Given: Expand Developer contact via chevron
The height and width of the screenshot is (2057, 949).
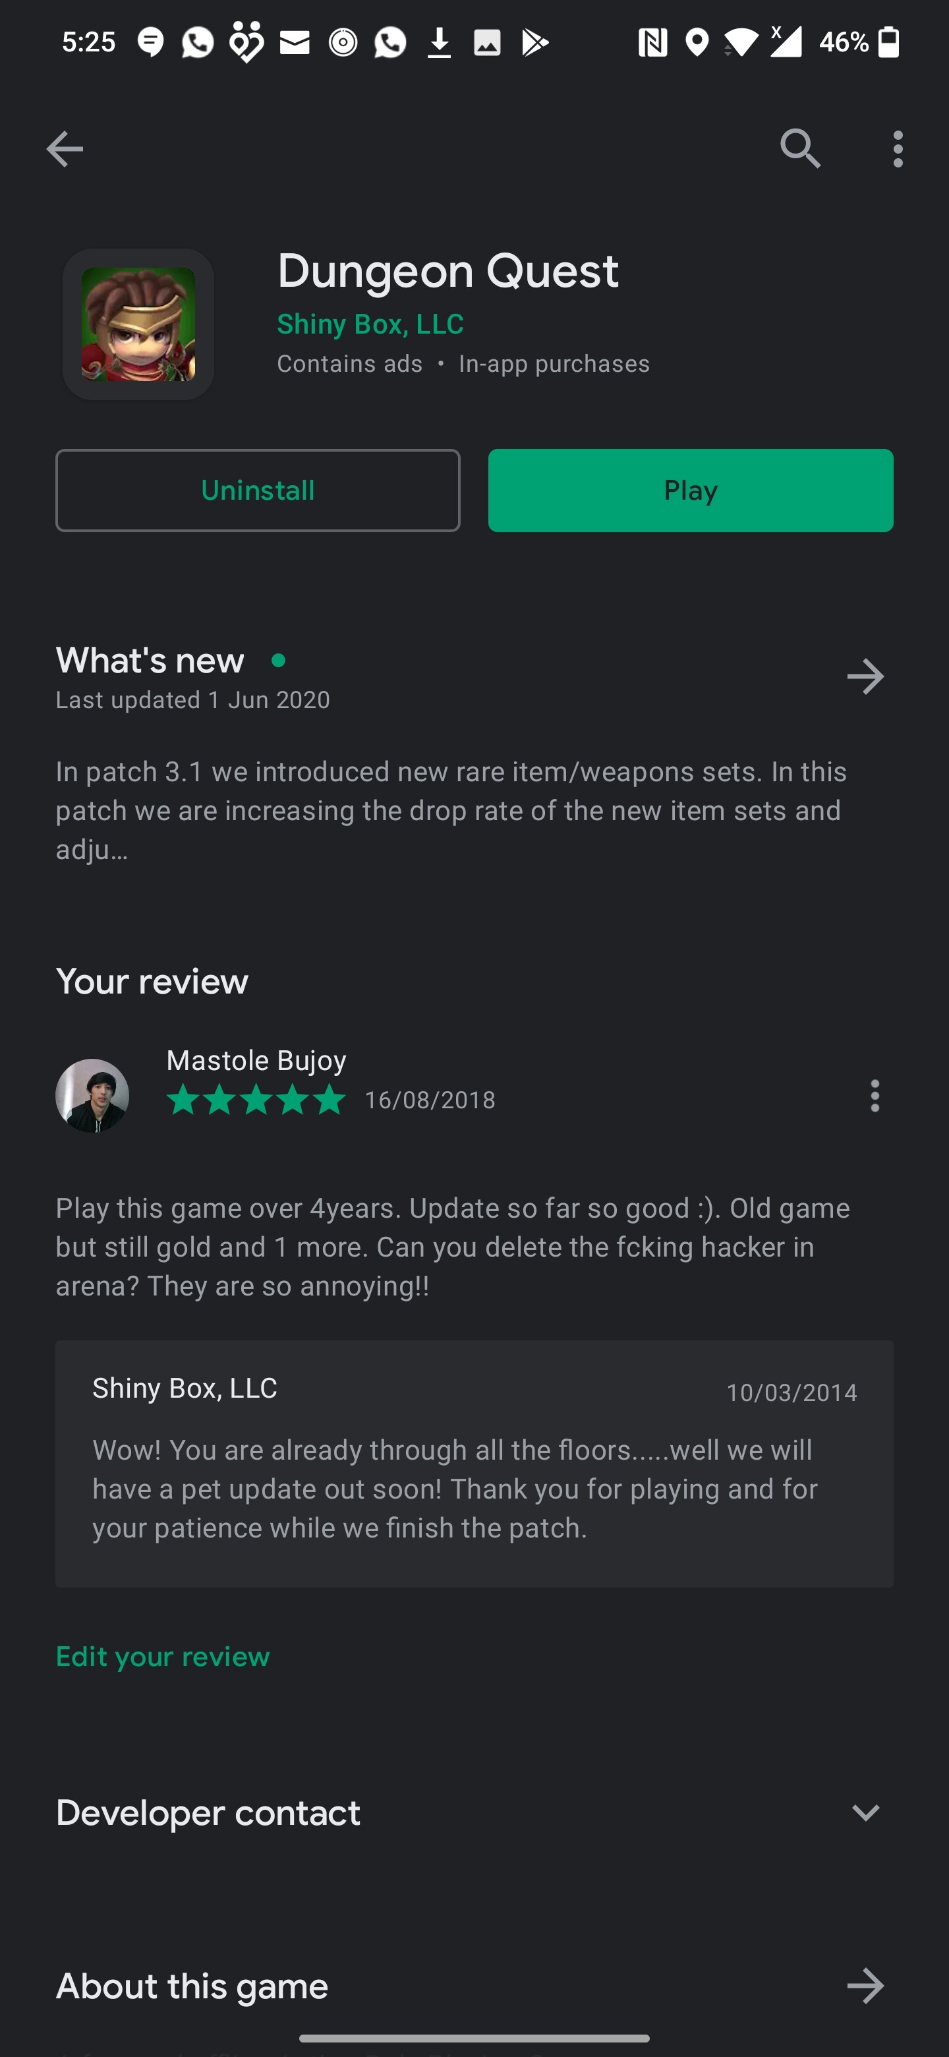Looking at the screenshot, I should tap(865, 1812).
